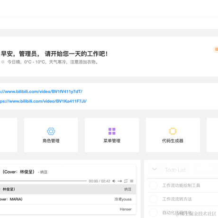Collapse the Todo List with chevron

click(154, 169)
